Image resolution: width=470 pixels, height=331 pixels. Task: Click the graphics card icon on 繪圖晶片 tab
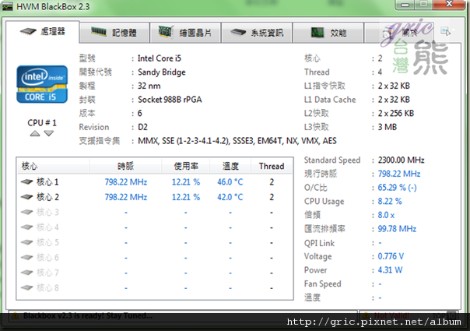tap(166, 32)
